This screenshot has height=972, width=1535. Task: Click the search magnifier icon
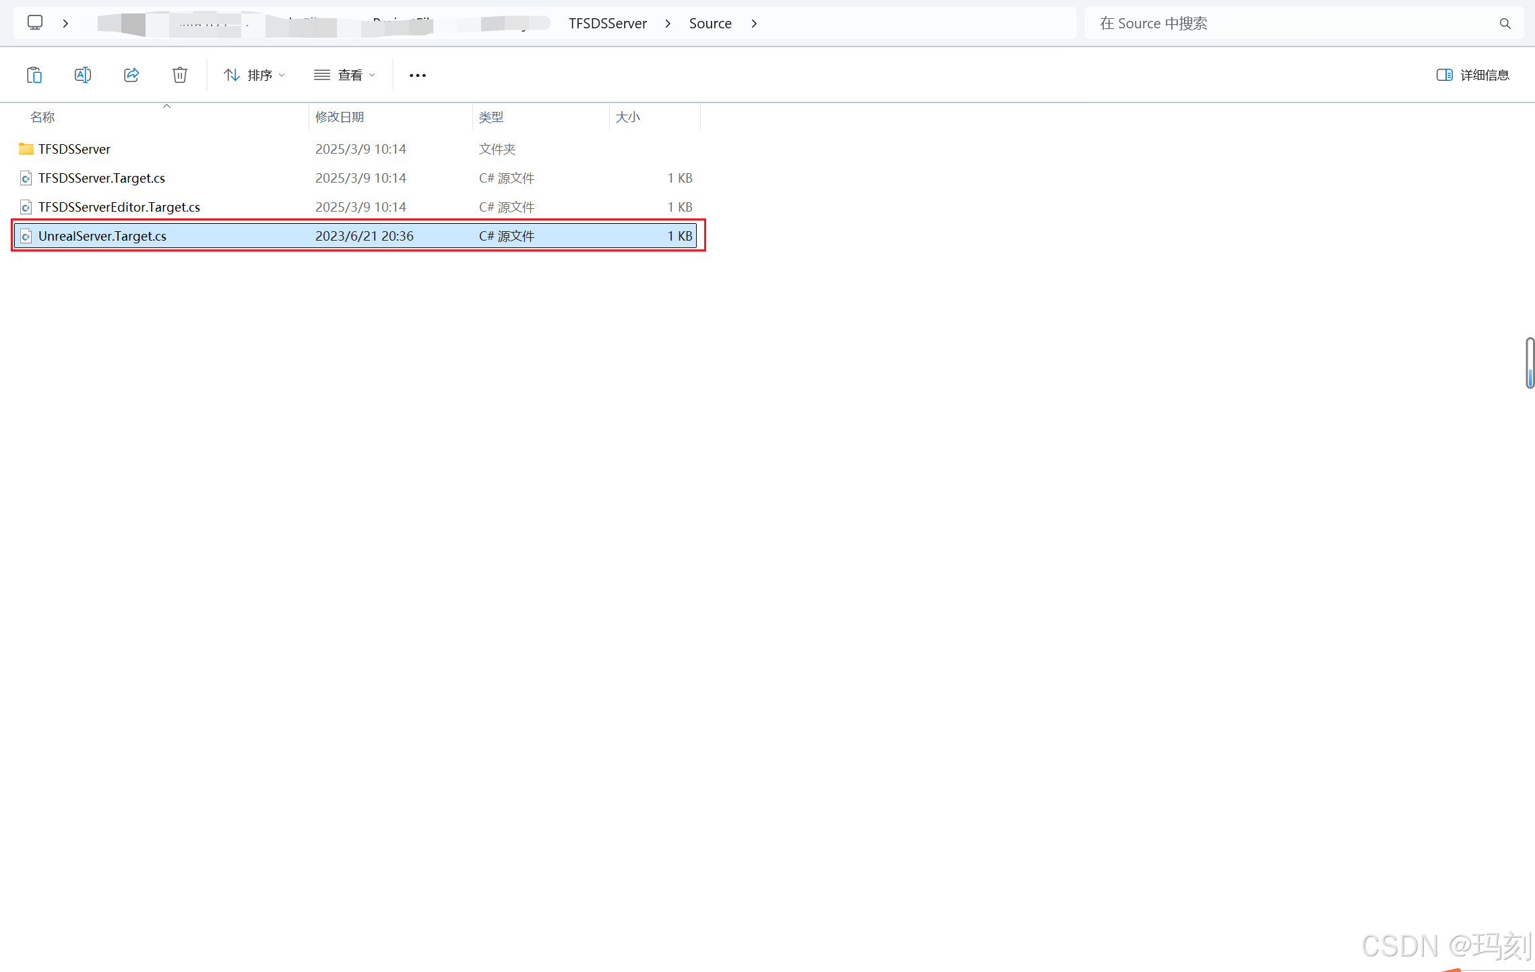click(x=1505, y=24)
